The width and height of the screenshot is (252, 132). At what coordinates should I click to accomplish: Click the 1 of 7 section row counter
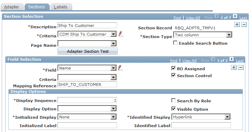(x=226, y=17)
